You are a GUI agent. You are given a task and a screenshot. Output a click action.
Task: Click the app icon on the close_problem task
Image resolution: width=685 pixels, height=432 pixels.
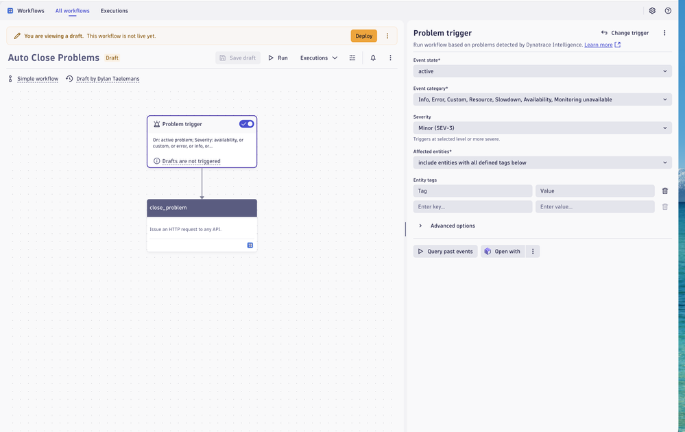point(250,245)
